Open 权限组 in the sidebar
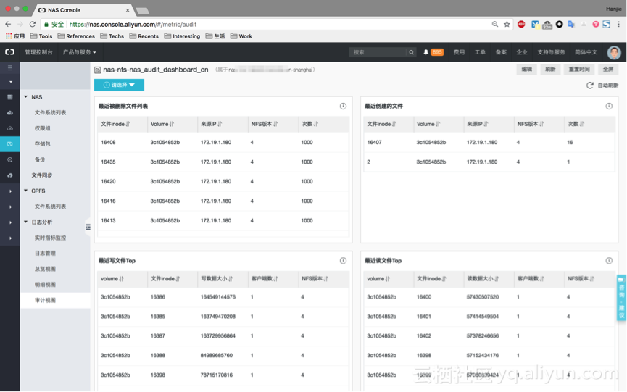Viewport: 627px width, 392px height. (42, 128)
